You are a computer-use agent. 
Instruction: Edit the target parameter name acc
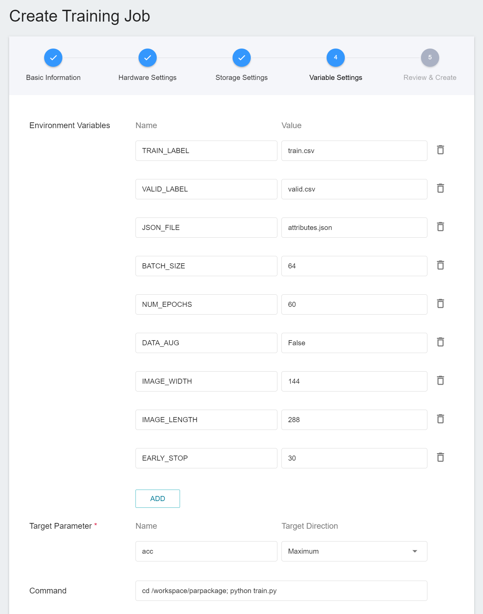tap(206, 551)
